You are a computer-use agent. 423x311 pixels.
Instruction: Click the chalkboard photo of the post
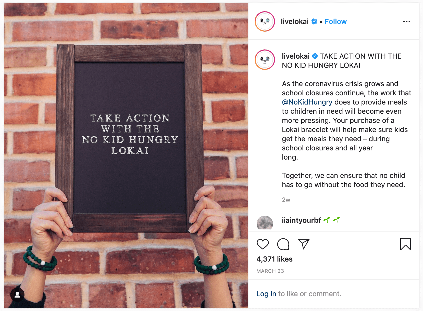126,155
